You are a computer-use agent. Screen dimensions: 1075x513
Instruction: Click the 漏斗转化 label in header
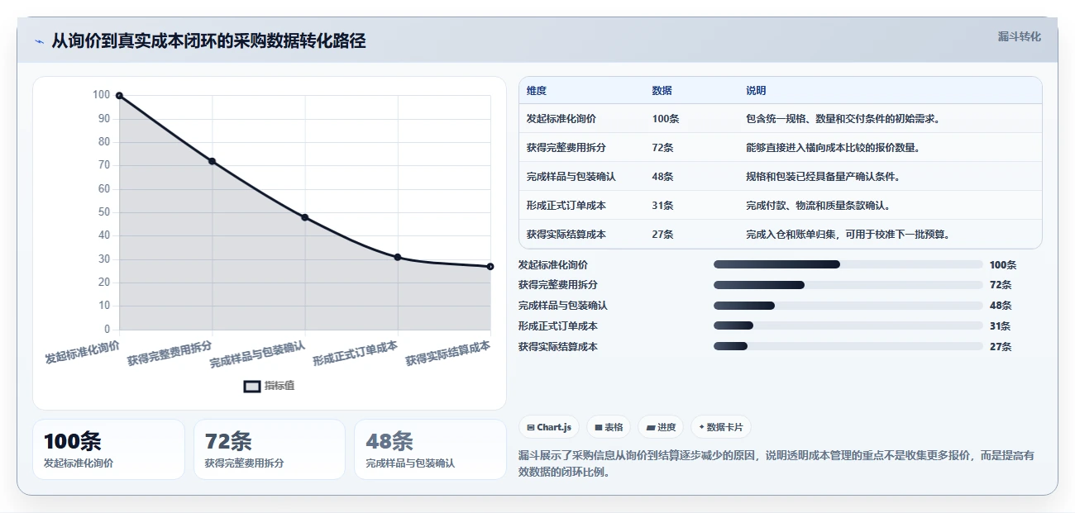(x=1019, y=36)
